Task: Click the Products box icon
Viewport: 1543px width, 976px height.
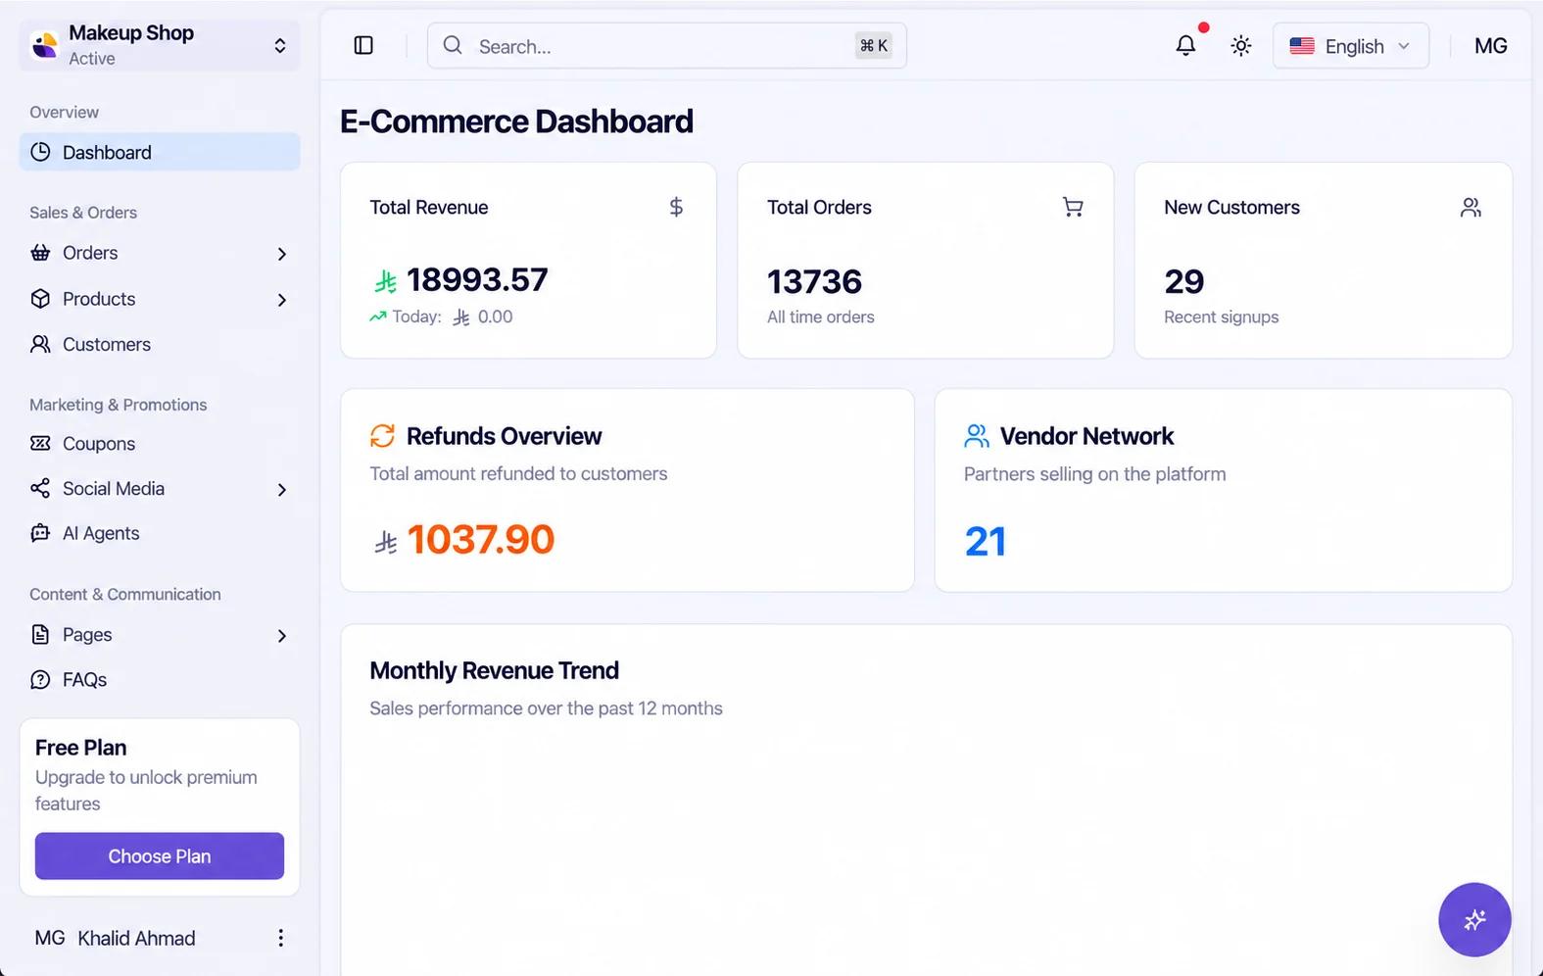Action: click(x=40, y=299)
